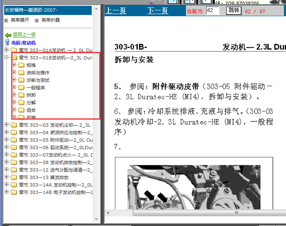This screenshot has height=226, width=286.
Task: Click folder icon next to 诊断与测试
Action: (x=21, y=80)
